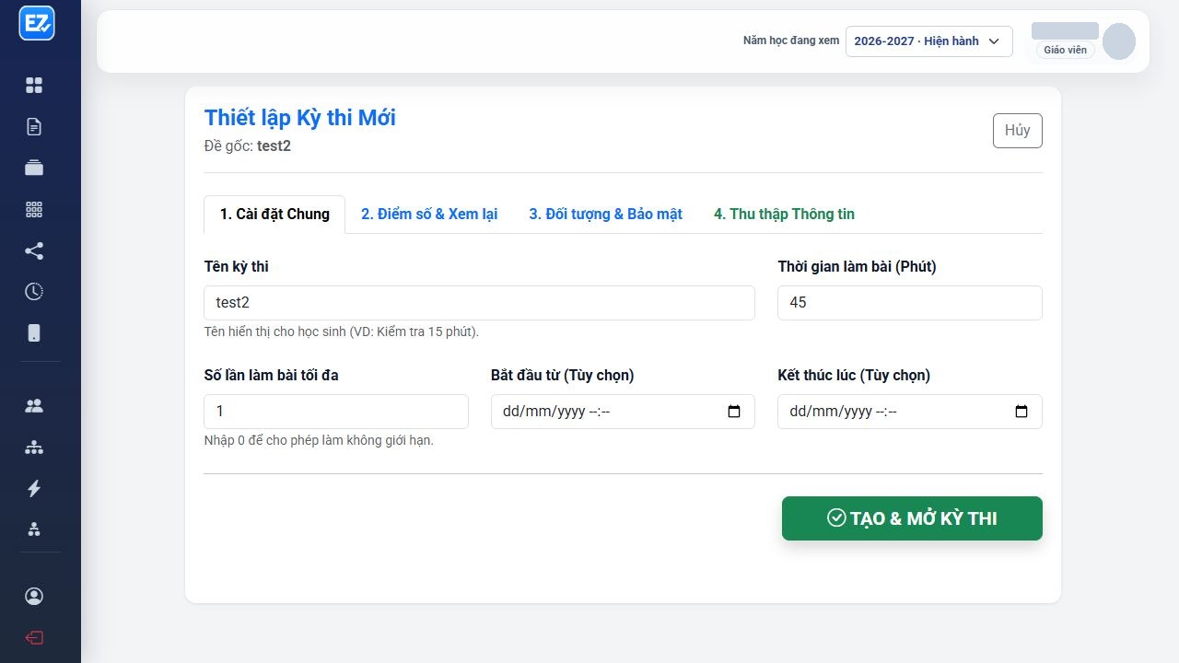Open the people group icon in sidebar

click(x=34, y=406)
